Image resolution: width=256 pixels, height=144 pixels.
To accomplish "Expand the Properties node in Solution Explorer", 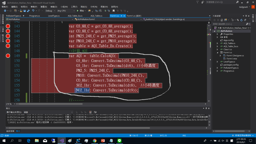I will 217,34.
